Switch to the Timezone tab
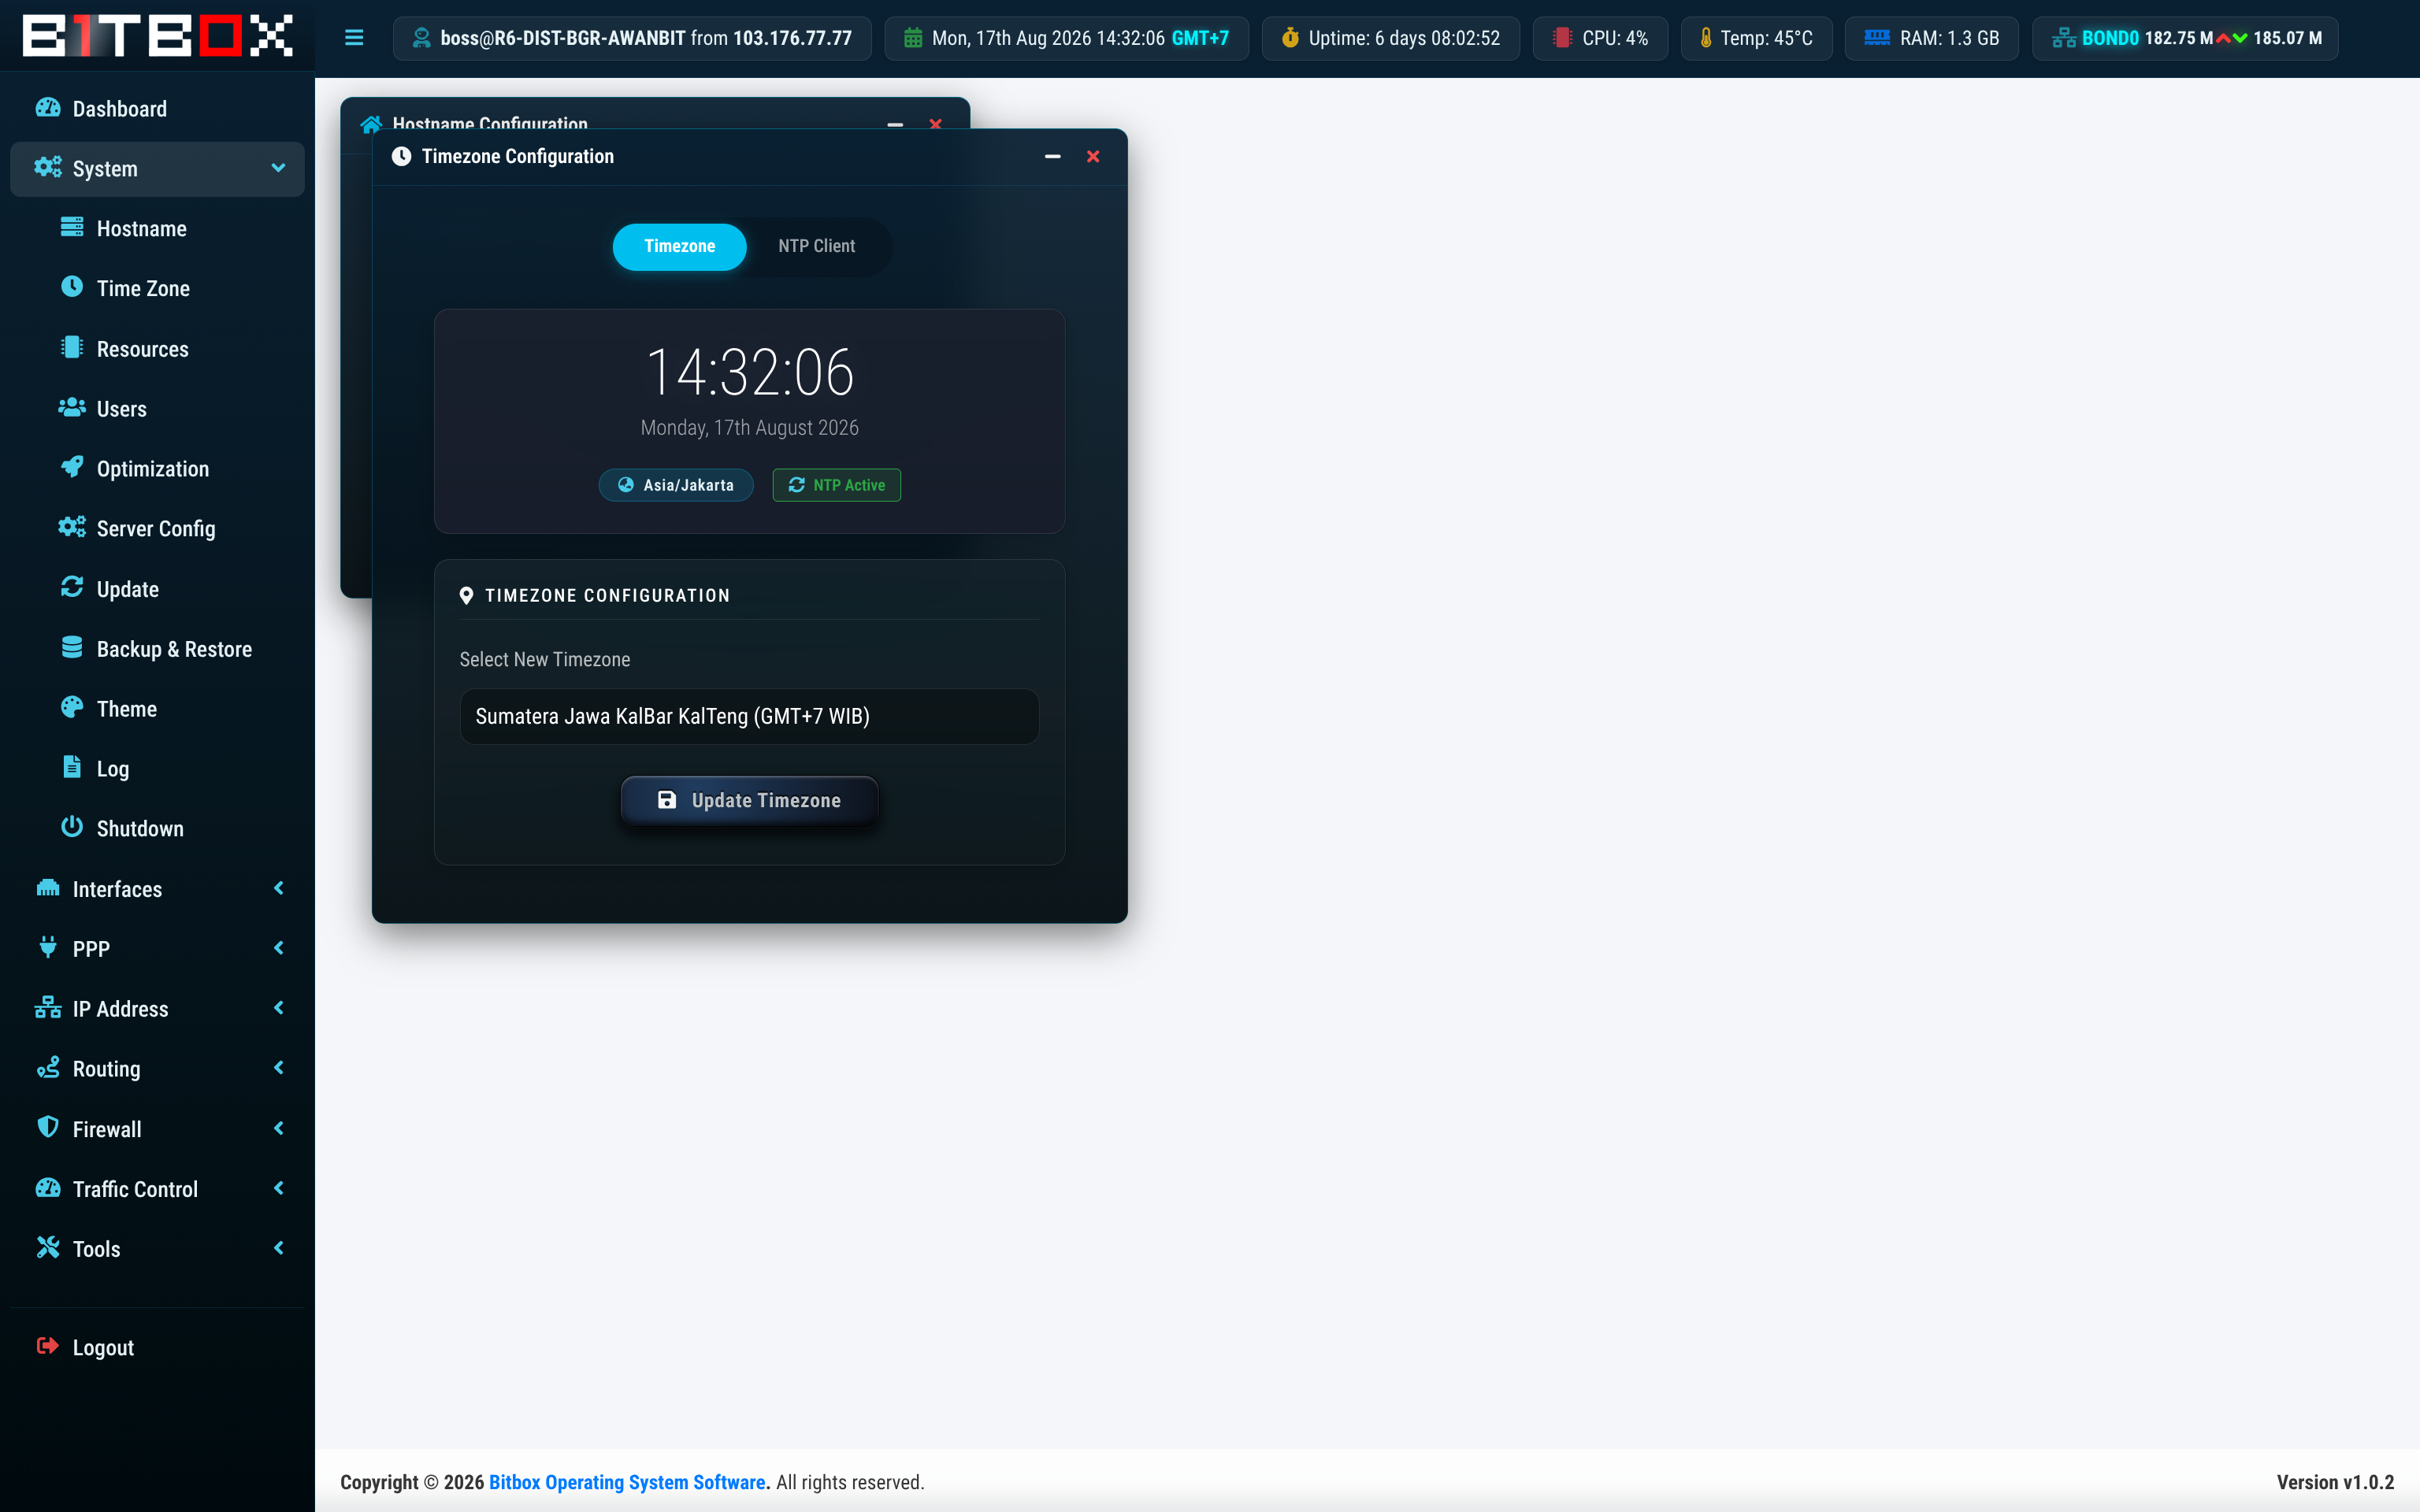2420x1512 pixels. pos(679,246)
